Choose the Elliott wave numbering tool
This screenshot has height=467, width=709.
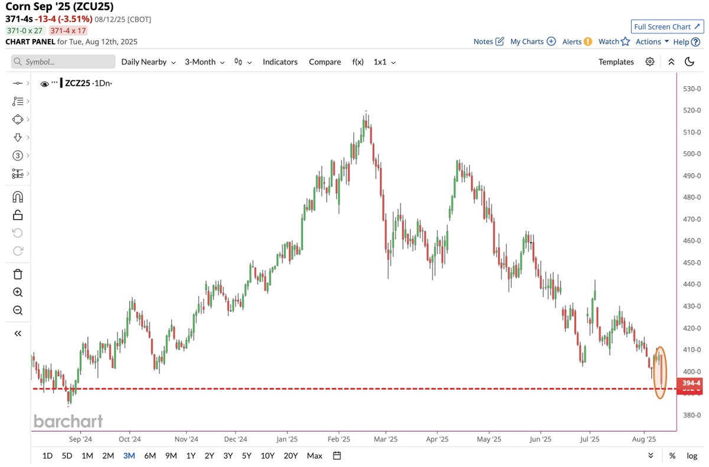point(18,155)
